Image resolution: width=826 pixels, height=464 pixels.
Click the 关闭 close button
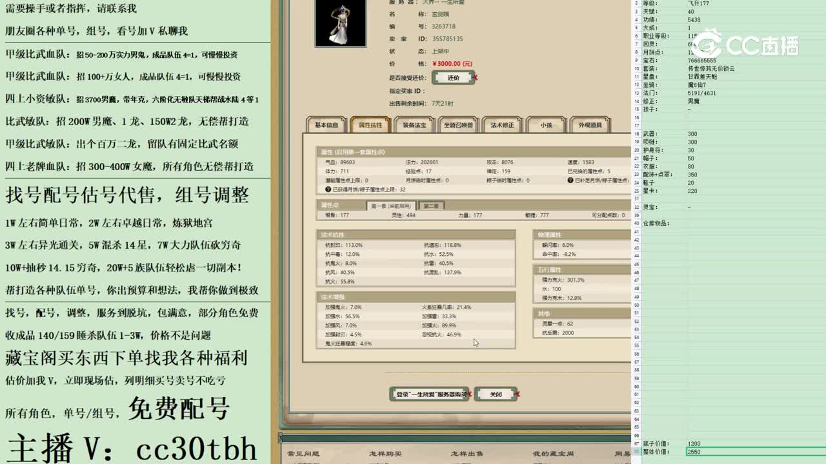496,394
